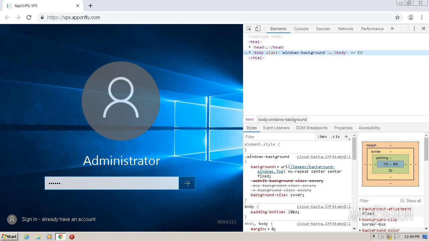The image size is (429, 241).
Task: Select body.windows-background breadcrumb
Action: (x=283, y=119)
